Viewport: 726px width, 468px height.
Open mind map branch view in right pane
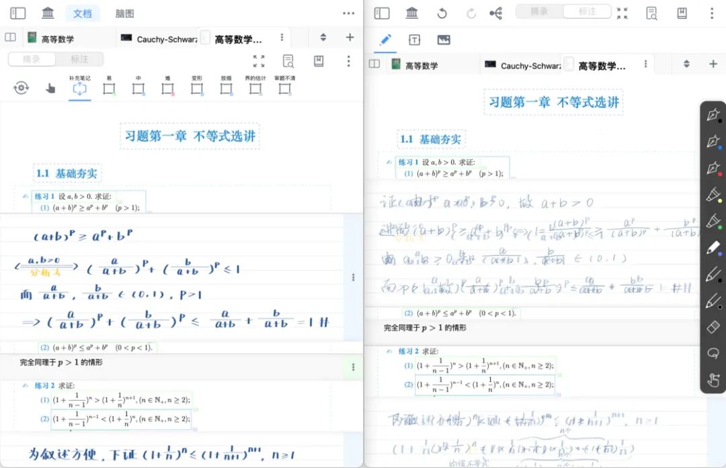click(x=496, y=13)
